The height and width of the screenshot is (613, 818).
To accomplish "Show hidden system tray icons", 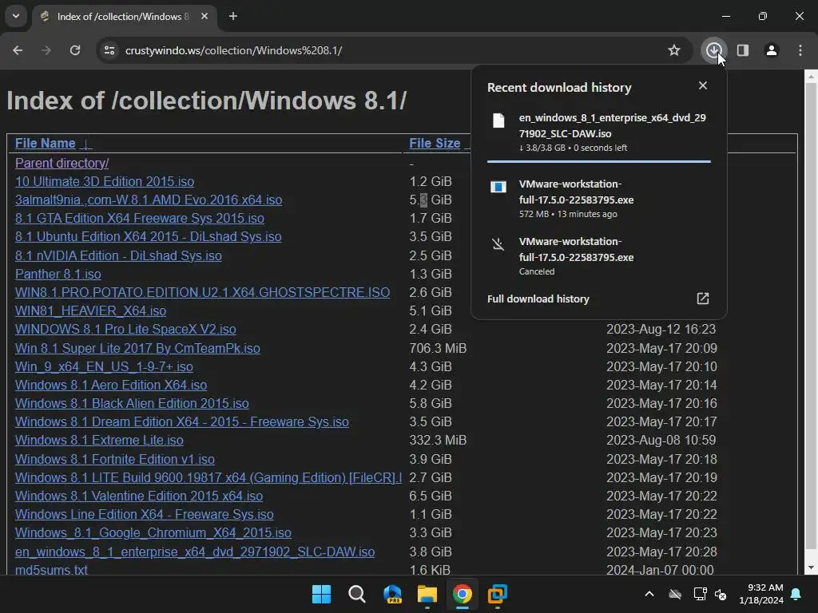I will tap(649, 594).
